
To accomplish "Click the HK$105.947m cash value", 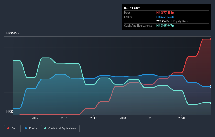I will coord(165,26).
